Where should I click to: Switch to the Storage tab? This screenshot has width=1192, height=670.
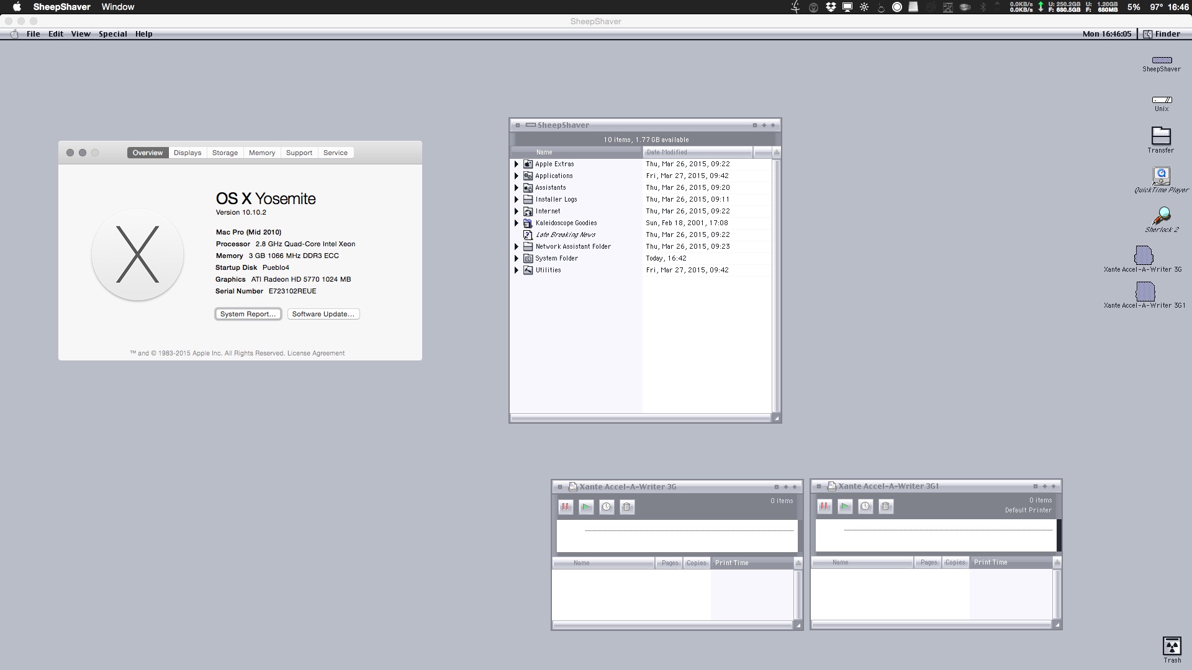[x=225, y=153]
